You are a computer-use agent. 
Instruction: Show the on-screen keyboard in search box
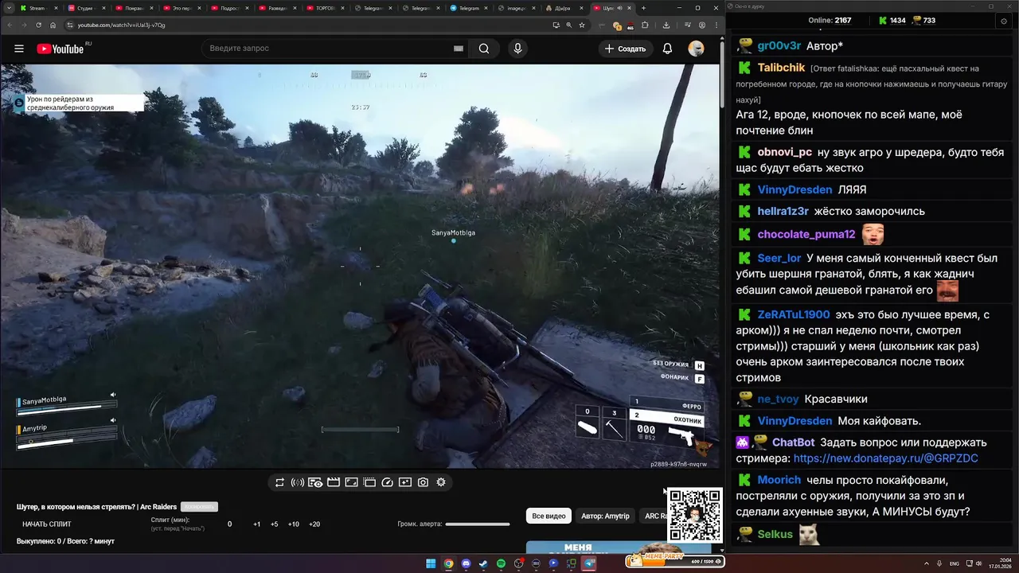click(458, 49)
